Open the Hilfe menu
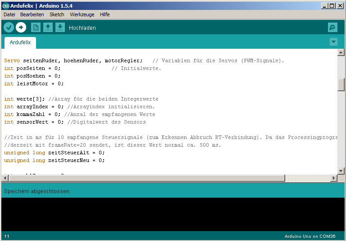 point(105,14)
